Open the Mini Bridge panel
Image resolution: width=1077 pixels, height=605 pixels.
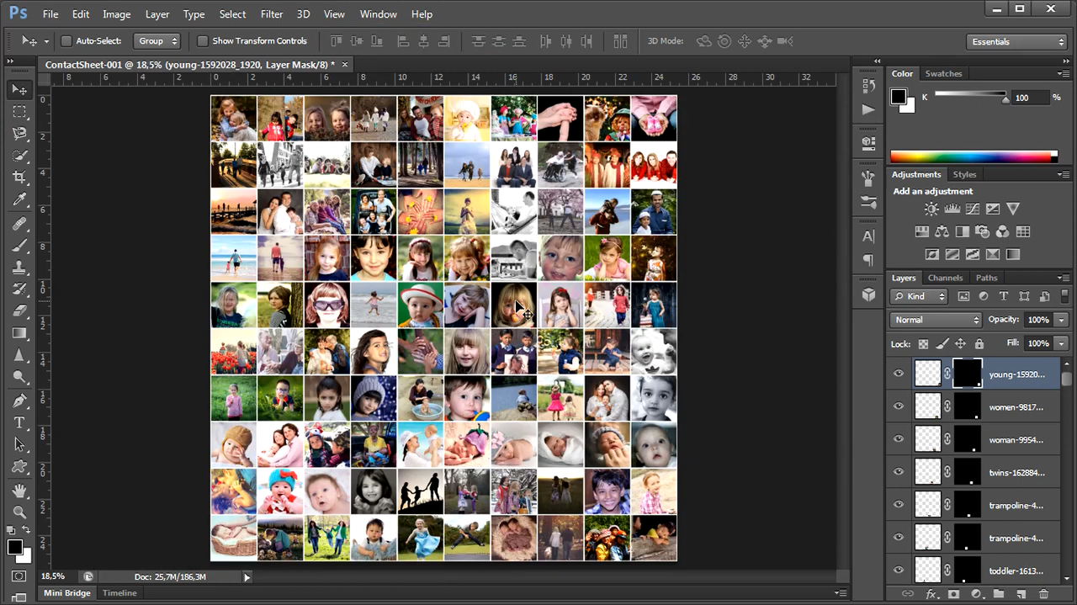[x=66, y=592]
